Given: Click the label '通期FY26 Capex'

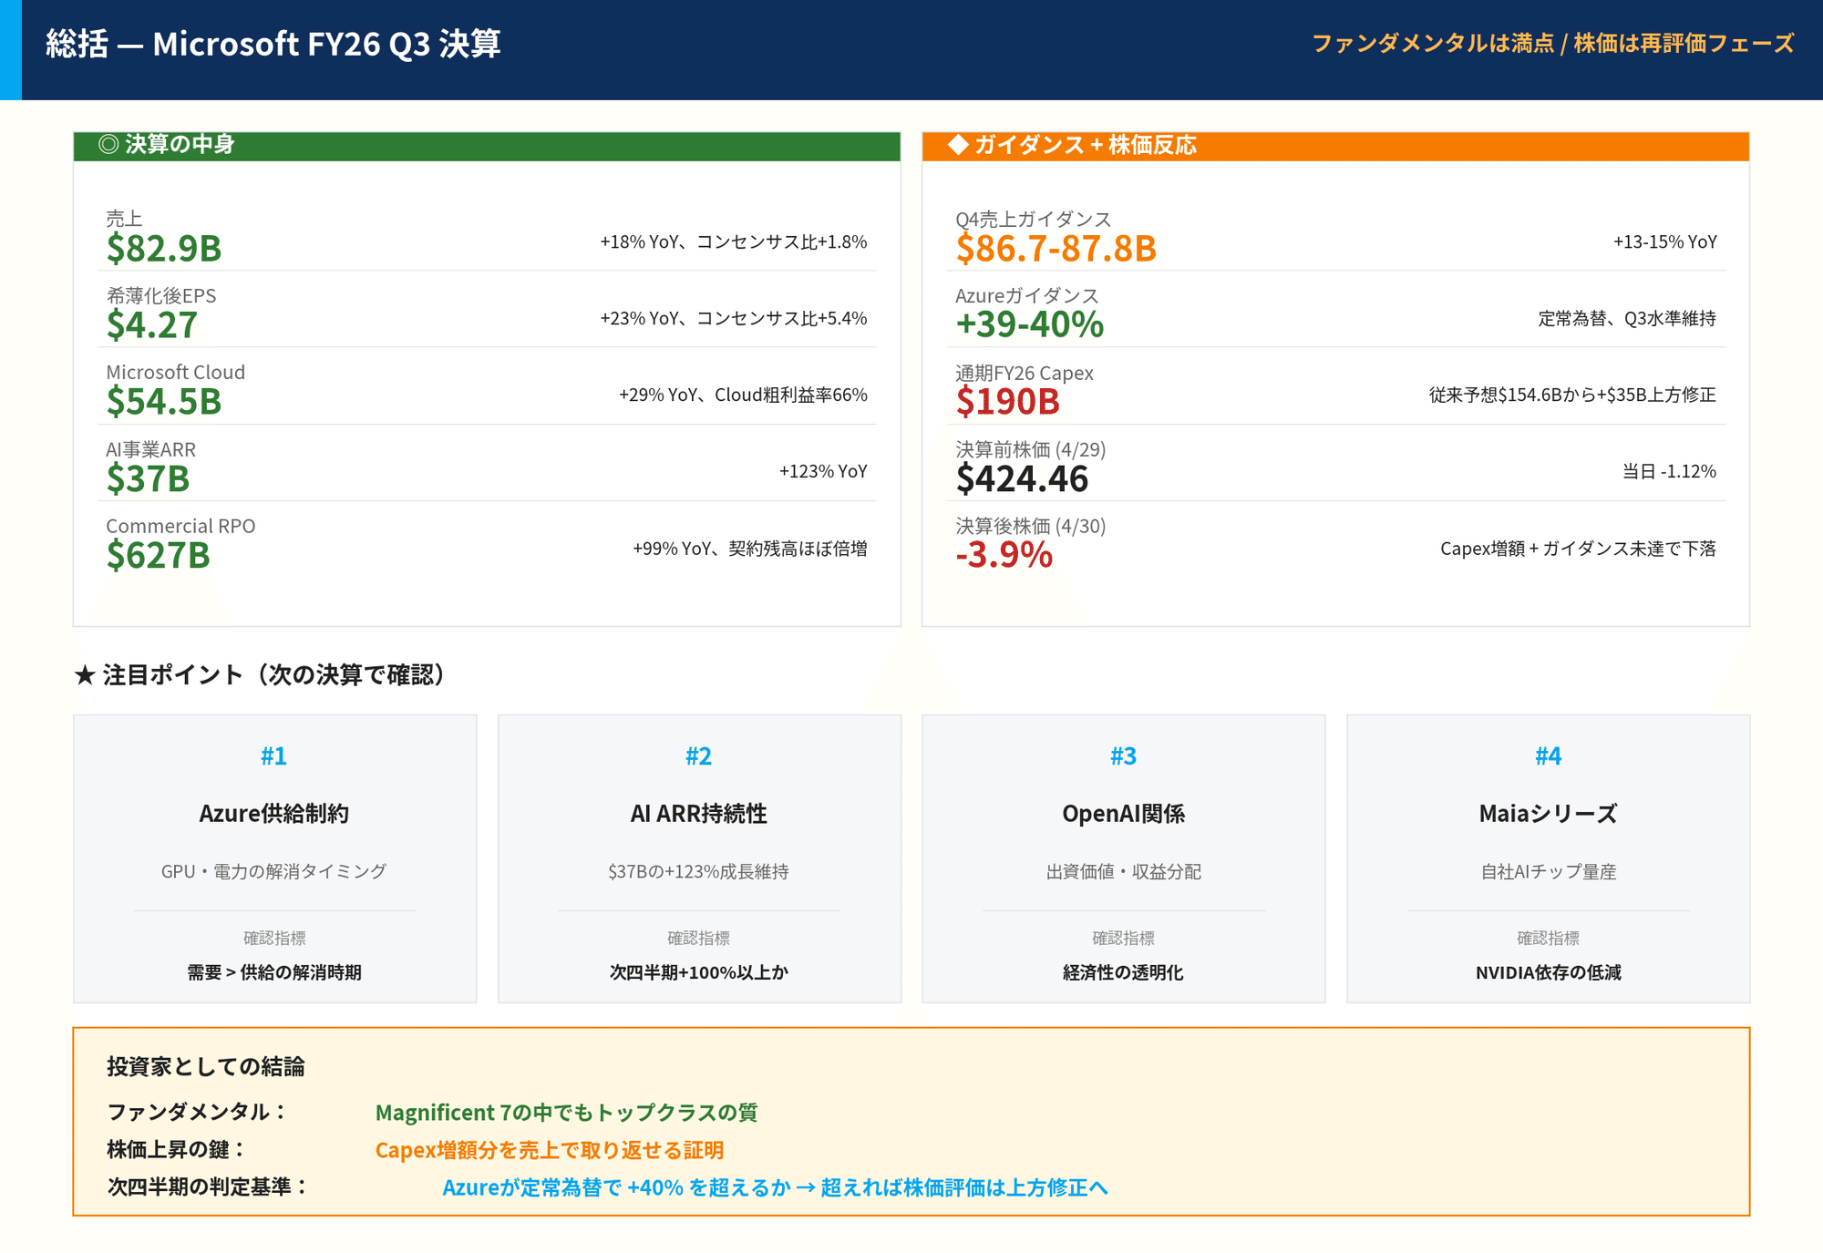Looking at the screenshot, I should coord(1025,373).
